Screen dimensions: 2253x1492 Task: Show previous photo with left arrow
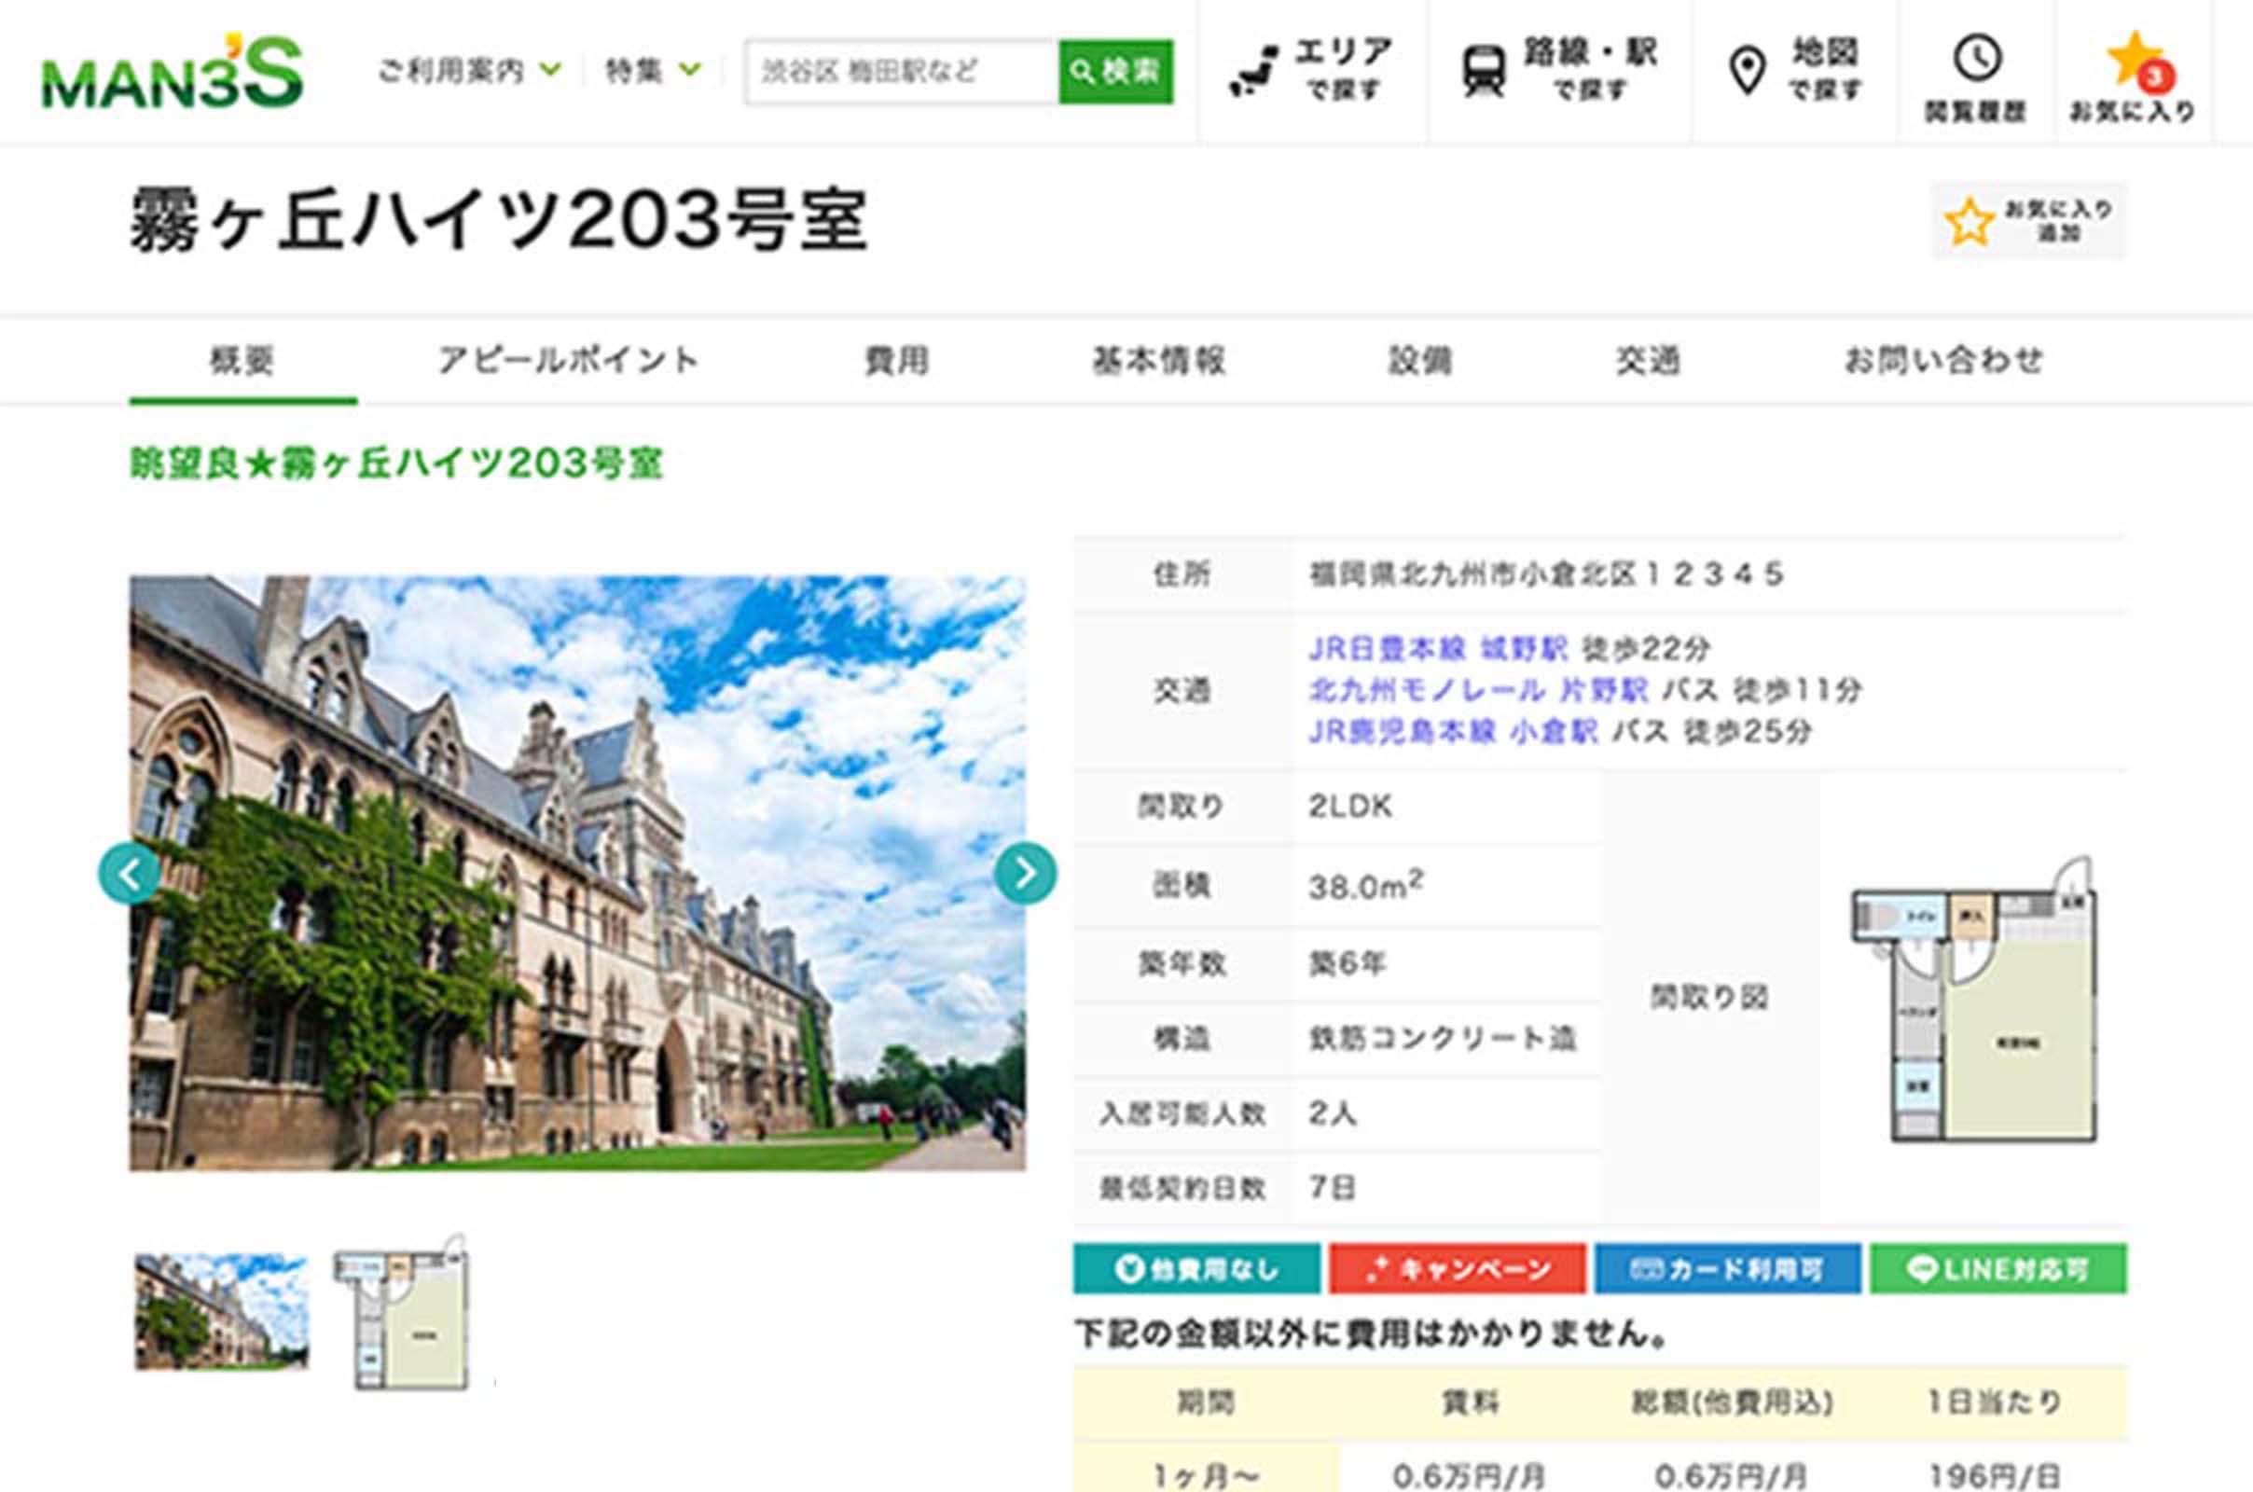130,873
